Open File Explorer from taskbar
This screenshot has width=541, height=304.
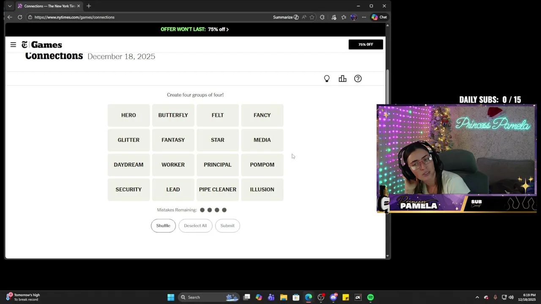(x=284, y=297)
